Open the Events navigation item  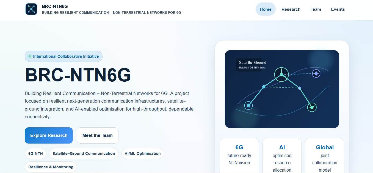coord(338,9)
